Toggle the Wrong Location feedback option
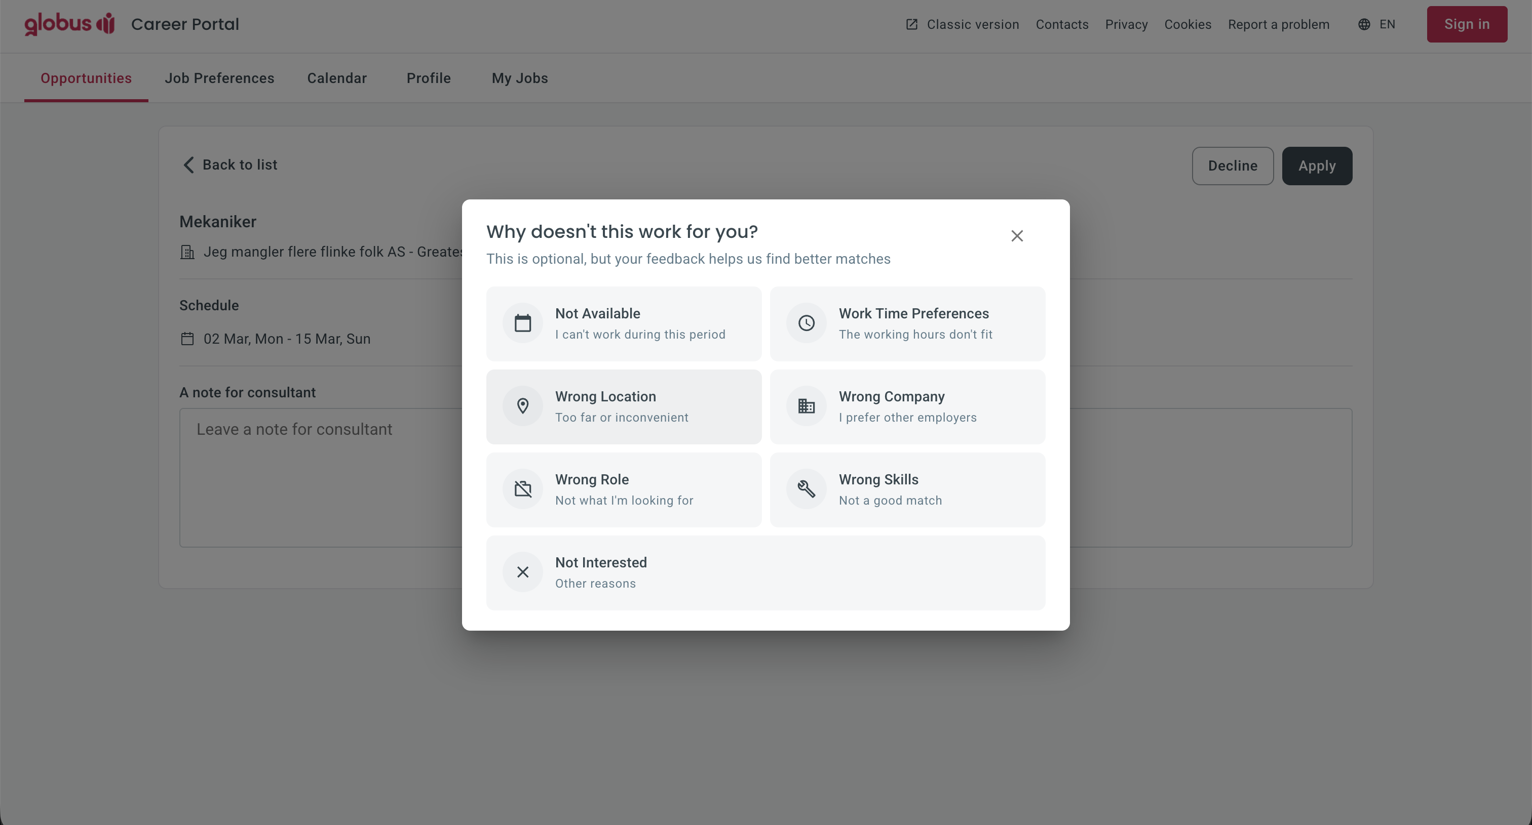Screen dimensions: 1532x825 click(x=623, y=406)
